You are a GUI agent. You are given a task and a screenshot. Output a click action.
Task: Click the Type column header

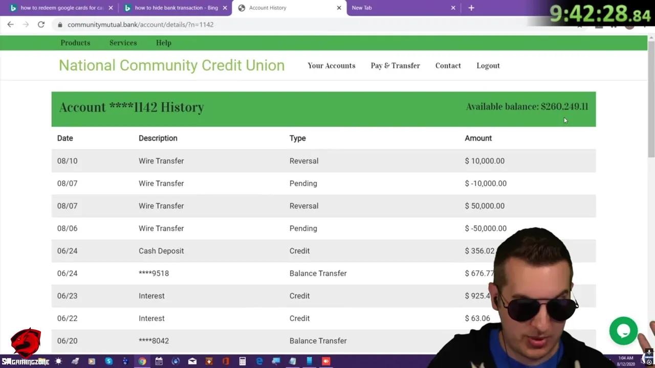point(297,138)
